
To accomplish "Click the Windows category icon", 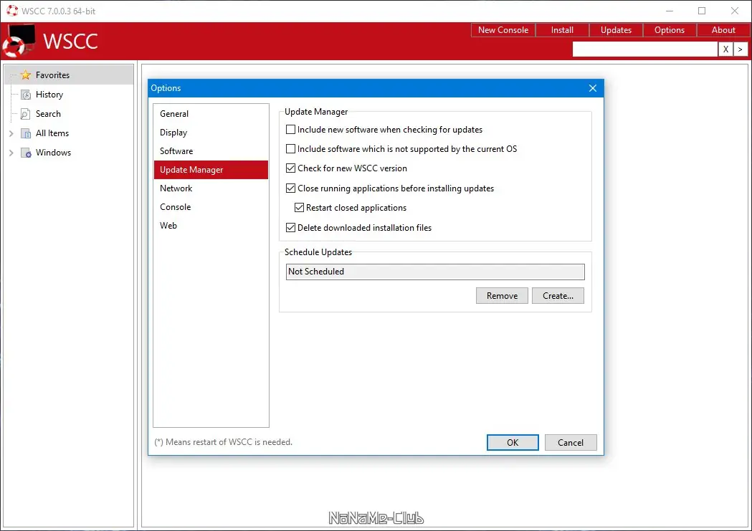I will coord(26,153).
